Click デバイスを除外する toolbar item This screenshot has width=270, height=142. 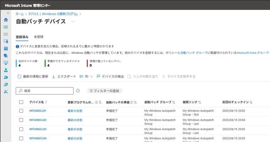[x=179, y=76]
